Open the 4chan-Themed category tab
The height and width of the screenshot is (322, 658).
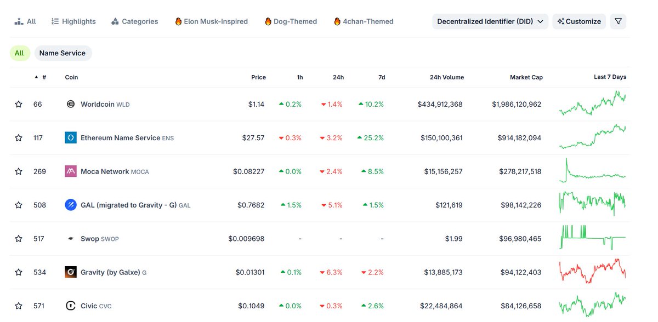pos(364,21)
